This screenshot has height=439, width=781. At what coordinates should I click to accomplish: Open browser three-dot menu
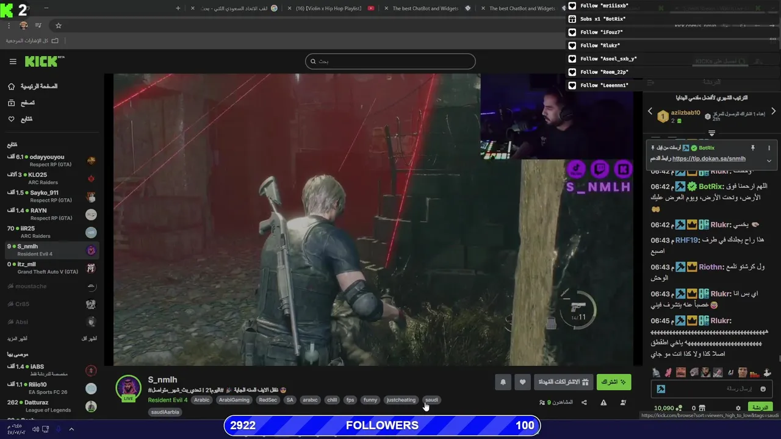point(8,26)
